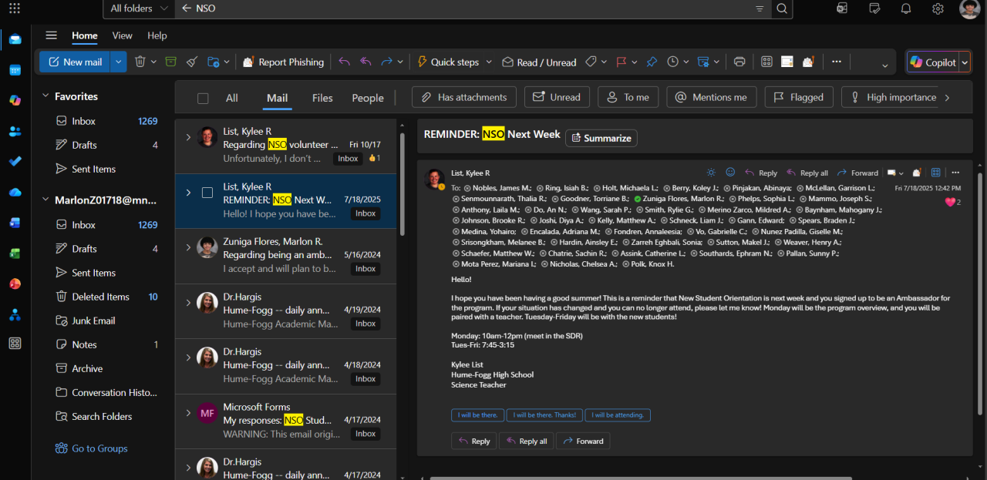Open PowerPoint app in left rail
Screen dimensions: 987x480
(15, 284)
